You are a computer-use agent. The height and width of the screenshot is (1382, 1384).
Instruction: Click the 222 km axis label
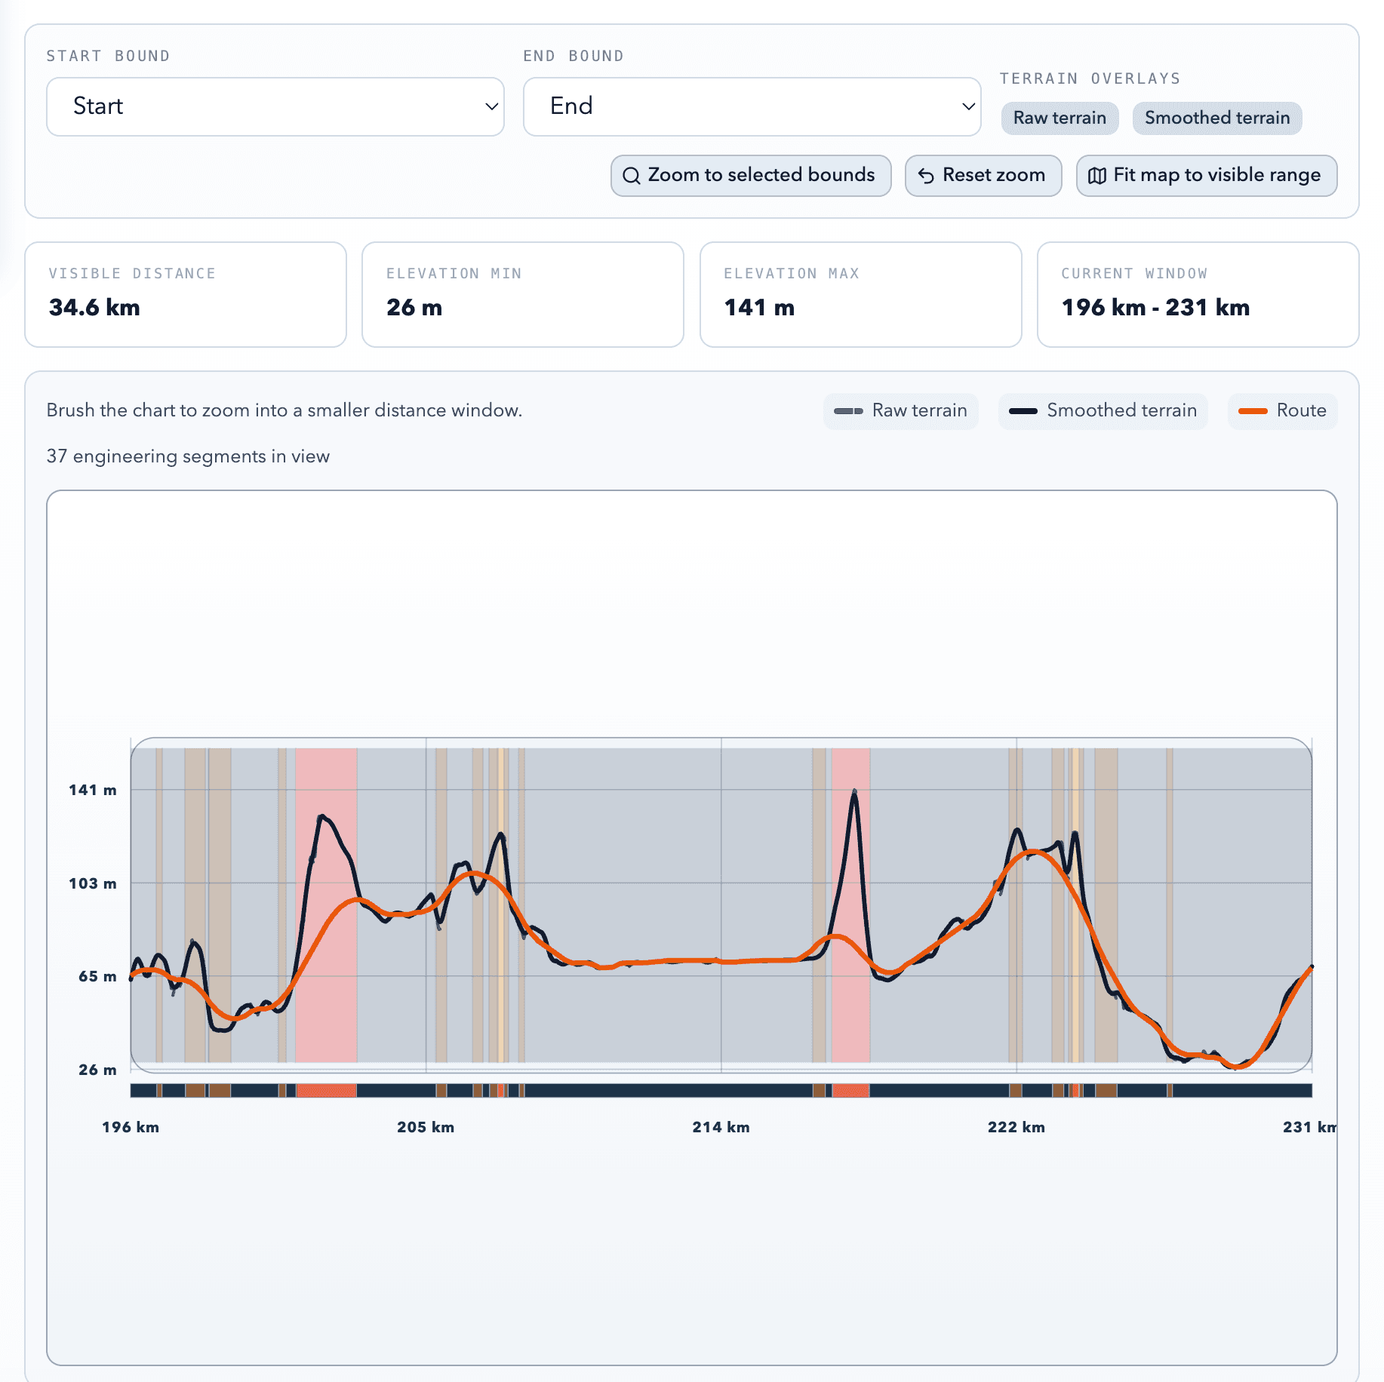click(x=1016, y=1127)
